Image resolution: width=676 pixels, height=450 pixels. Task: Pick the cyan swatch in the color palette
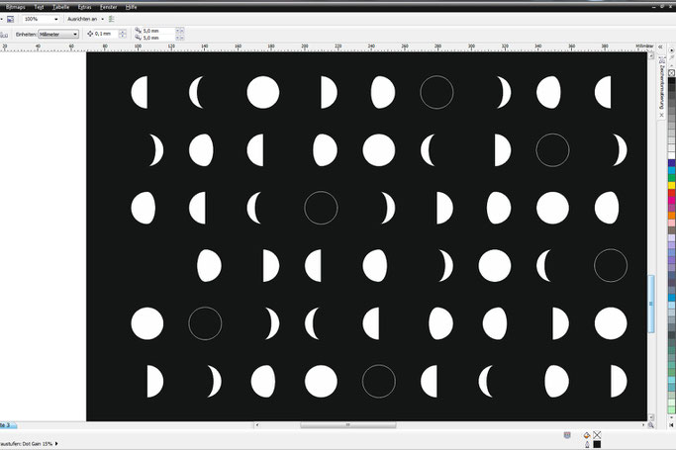click(672, 170)
